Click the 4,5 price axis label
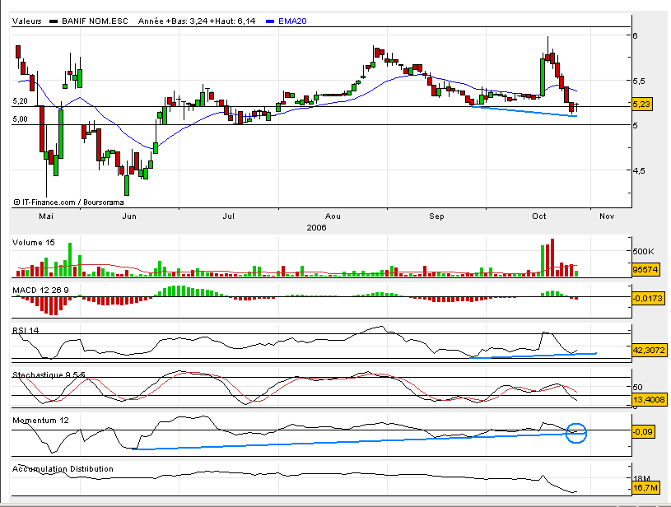 pyautogui.click(x=638, y=170)
